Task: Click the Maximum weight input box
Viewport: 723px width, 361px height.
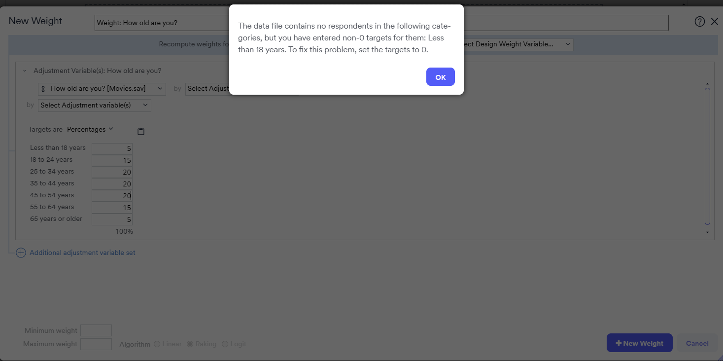Action: [96, 344]
